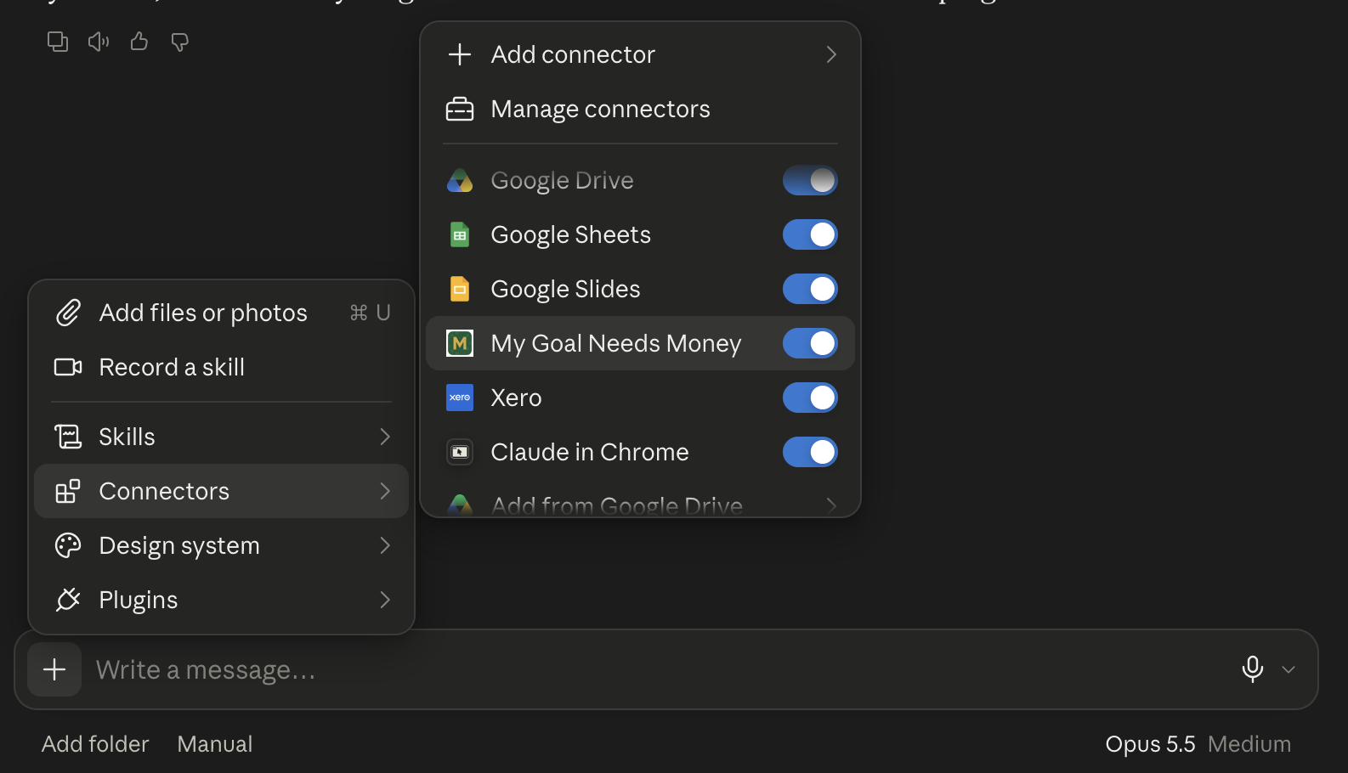The width and height of the screenshot is (1348, 773).
Task: Turn off the Claude in Chrome toggle
Action: click(x=810, y=452)
